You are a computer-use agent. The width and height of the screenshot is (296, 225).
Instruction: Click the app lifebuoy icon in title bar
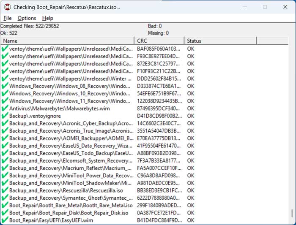click(7, 7)
